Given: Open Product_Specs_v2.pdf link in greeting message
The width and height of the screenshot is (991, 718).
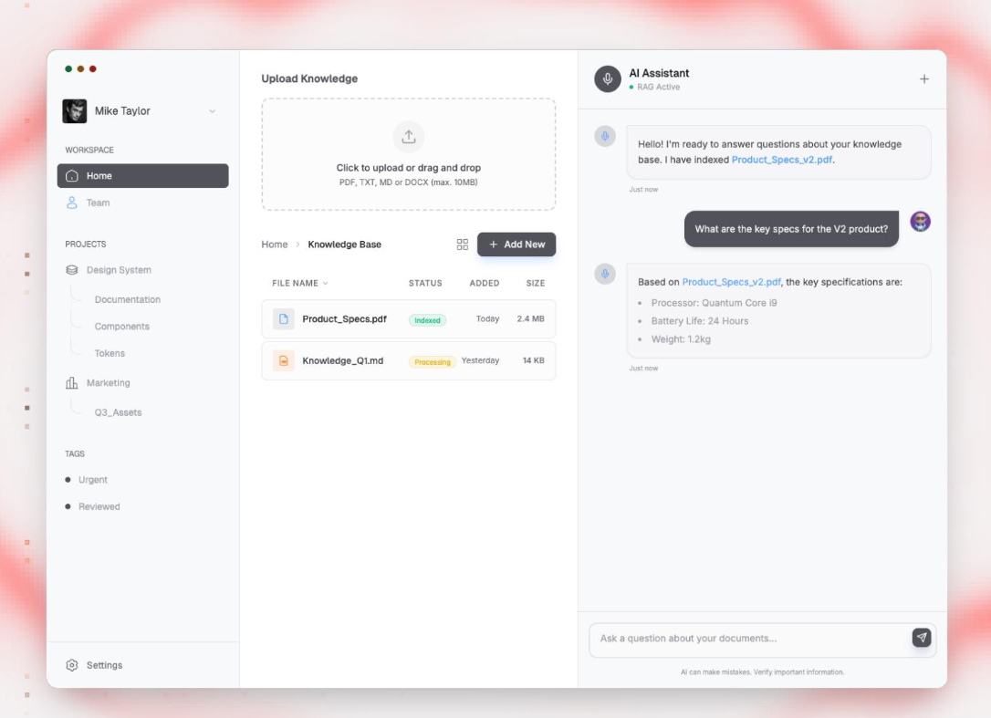Looking at the screenshot, I should [782, 160].
